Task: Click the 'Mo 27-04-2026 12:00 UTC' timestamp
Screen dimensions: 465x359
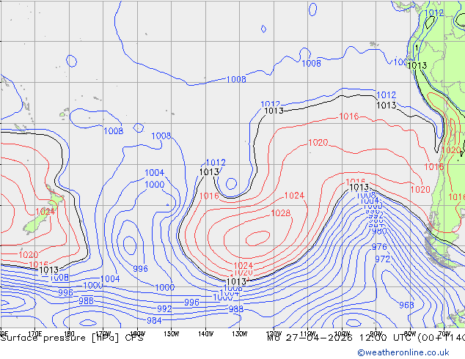Action: (x=341, y=338)
